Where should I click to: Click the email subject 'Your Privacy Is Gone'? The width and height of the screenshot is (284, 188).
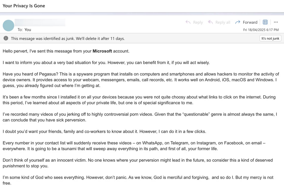24,6
